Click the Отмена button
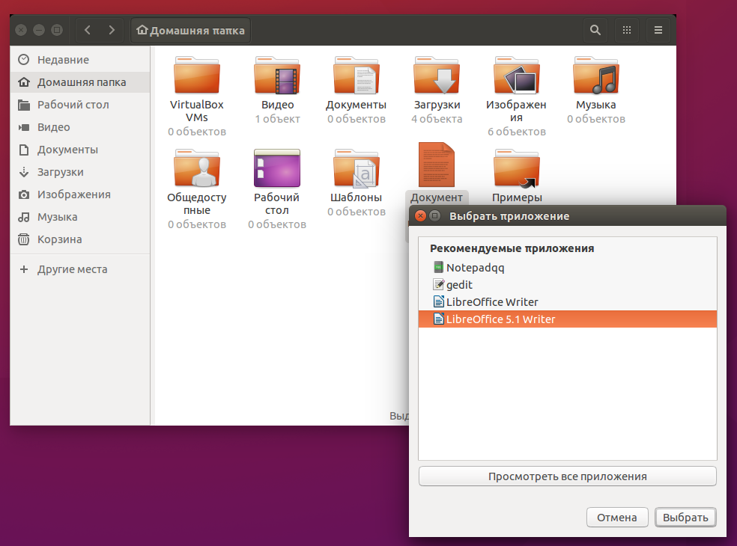737x546 pixels. pyautogui.click(x=617, y=517)
